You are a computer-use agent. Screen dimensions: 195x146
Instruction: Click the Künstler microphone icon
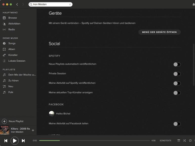tap(4, 55)
